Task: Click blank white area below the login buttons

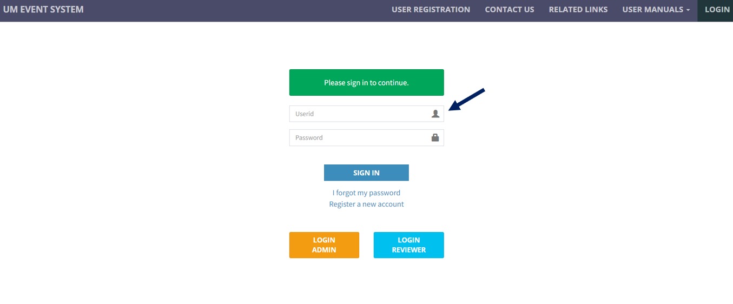Action: 366,284
